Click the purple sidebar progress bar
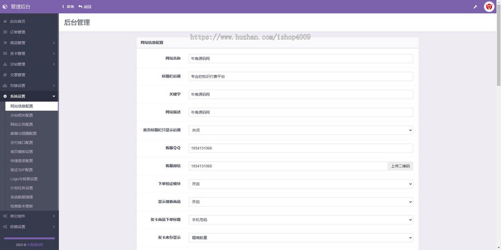Image resolution: width=501 pixels, height=250 pixels. [x=29, y=238]
